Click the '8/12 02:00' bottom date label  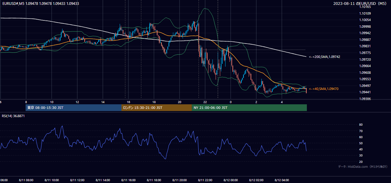pyautogui.click(x=256, y=180)
